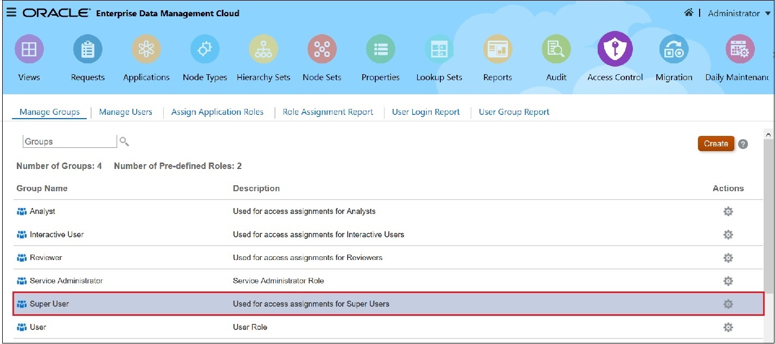Switch to Manage Users tab
The height and width of the screenshot is (344, 775).
tap(126, 112)
